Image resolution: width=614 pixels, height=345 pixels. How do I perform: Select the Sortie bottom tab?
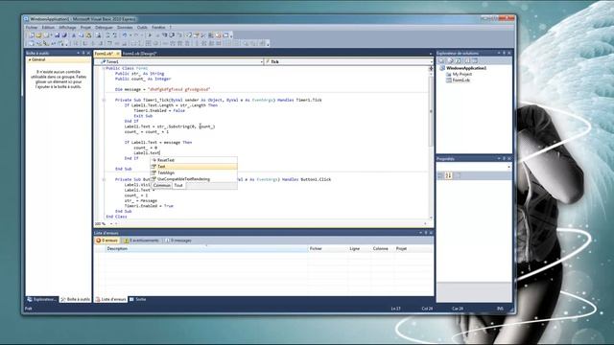click(138, 299)
